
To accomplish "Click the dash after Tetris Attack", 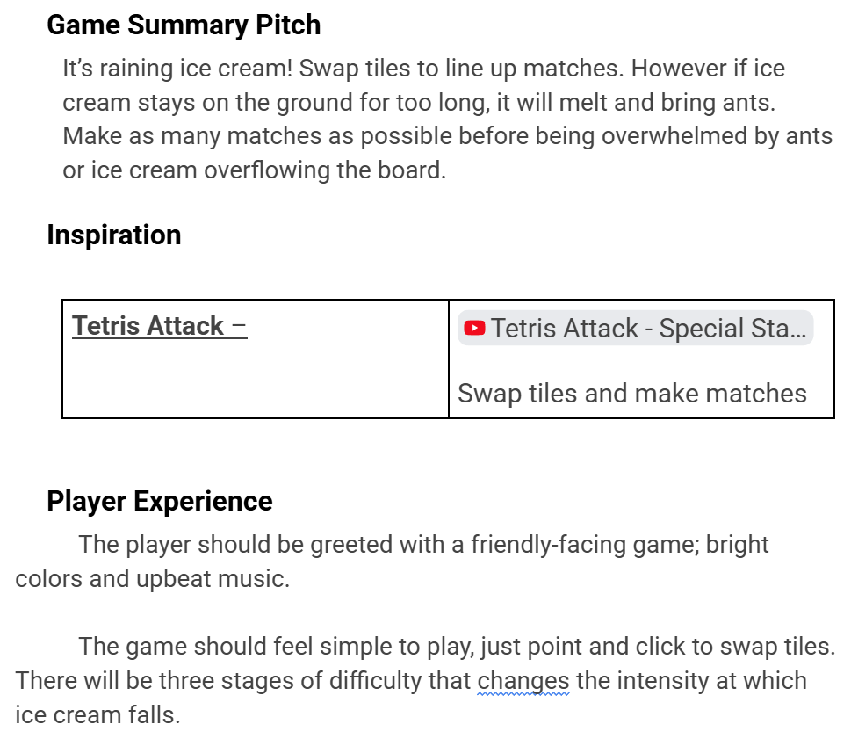I will [x=239, y=326].
